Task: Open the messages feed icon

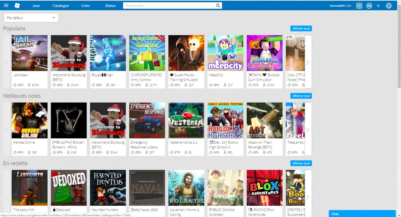Action: coord(359,6)
